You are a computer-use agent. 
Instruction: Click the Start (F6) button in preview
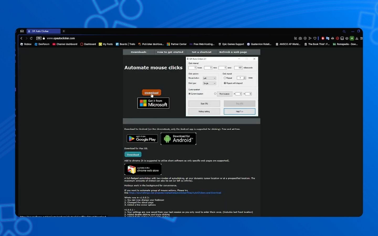[x=204, y=104]
